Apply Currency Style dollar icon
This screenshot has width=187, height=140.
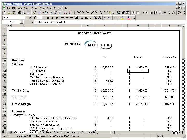[x=82, y=18]
